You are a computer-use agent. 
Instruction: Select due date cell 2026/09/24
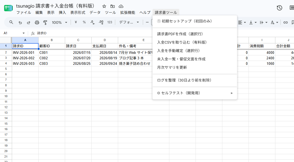[105, 63]
